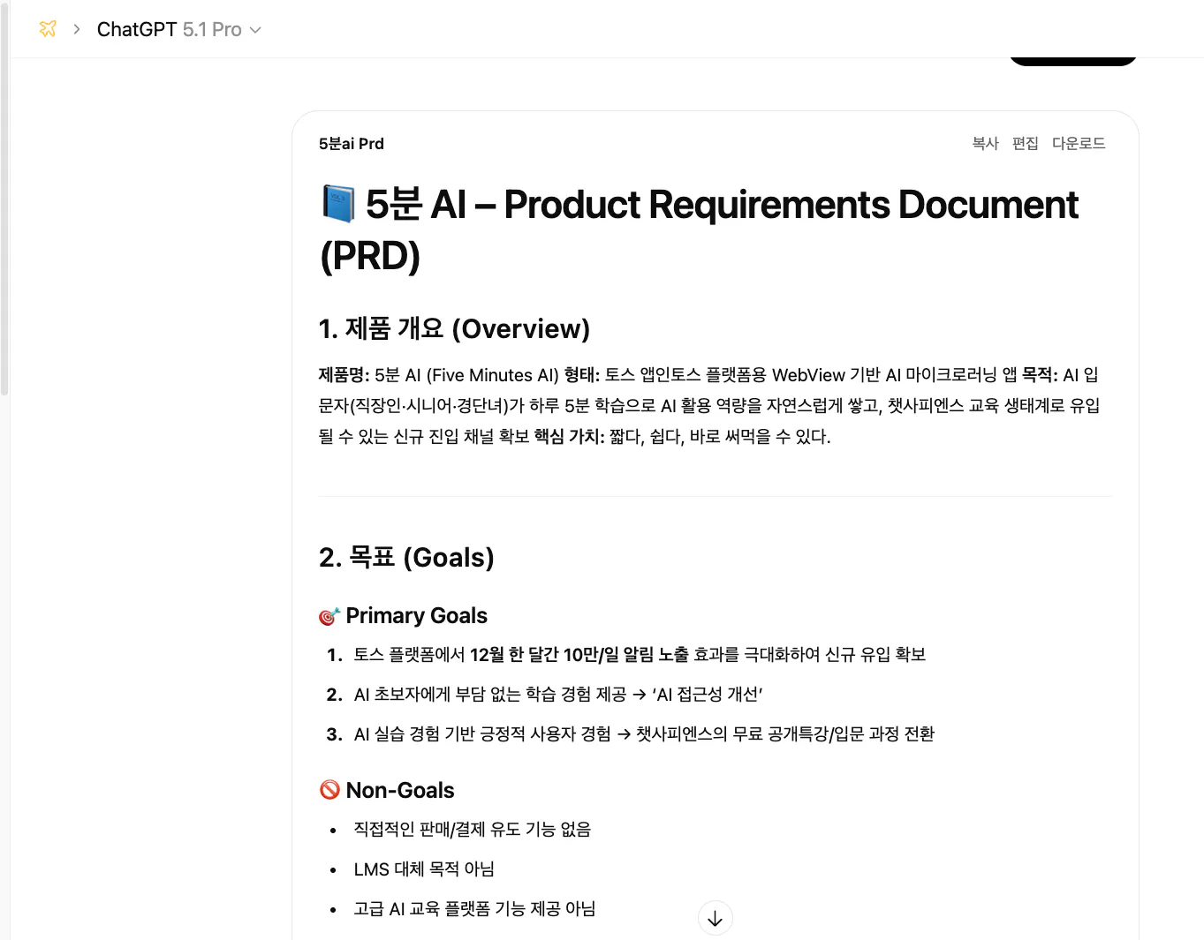This screenshot has width=1204, height=940.
Task: Click the yellow app logo icon
Action: click(48, 29)
